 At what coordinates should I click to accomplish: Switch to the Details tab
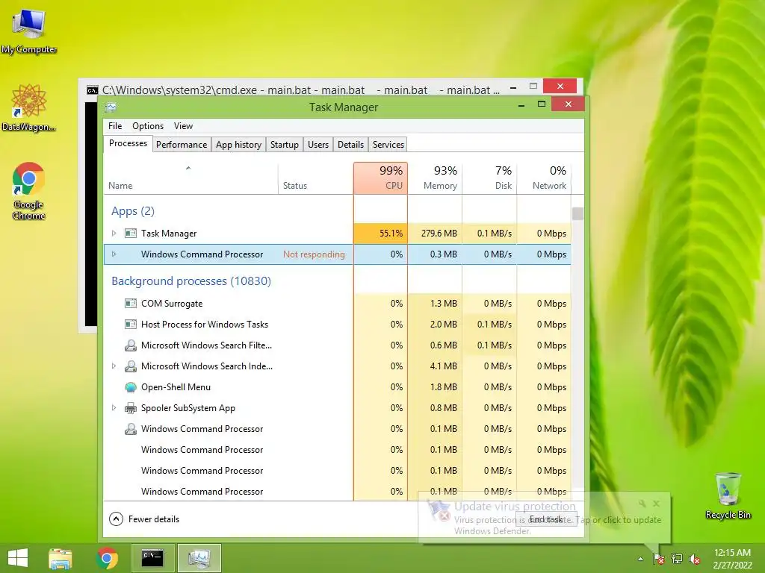(x=351, y=145)
